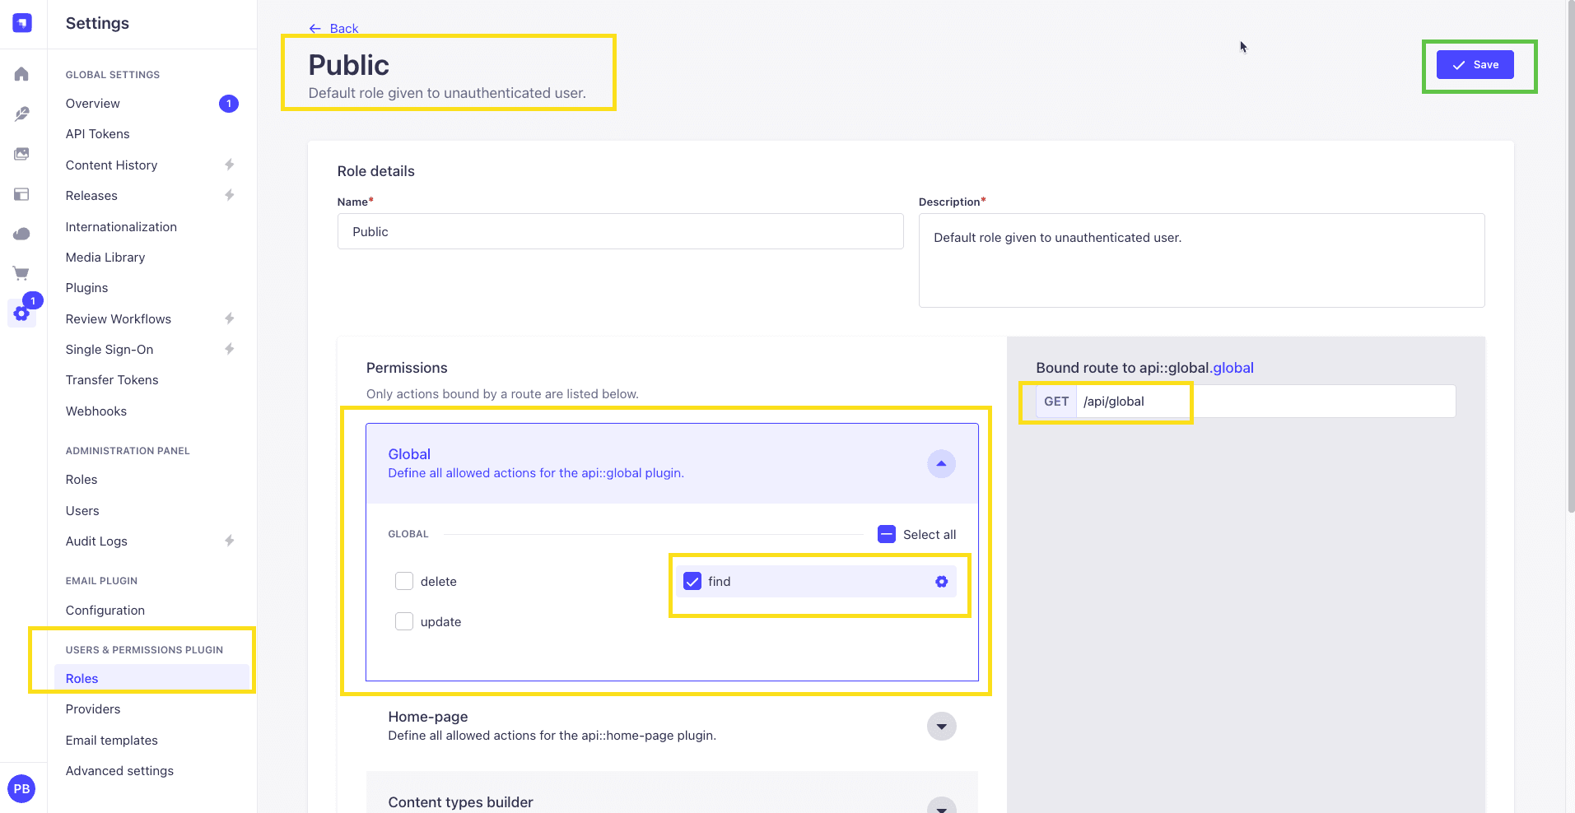Image resolution: width=1575 pixels, height=813 pixels.
Task: Expand the Home-page permissions section
Action: click(941, 727)
